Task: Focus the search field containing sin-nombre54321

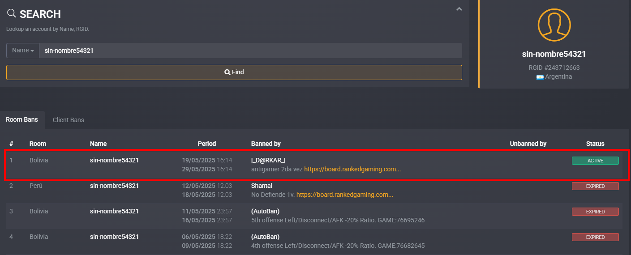Action: coord(251,51)
